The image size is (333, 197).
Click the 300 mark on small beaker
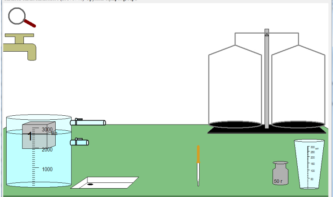[x=312, y=147]
